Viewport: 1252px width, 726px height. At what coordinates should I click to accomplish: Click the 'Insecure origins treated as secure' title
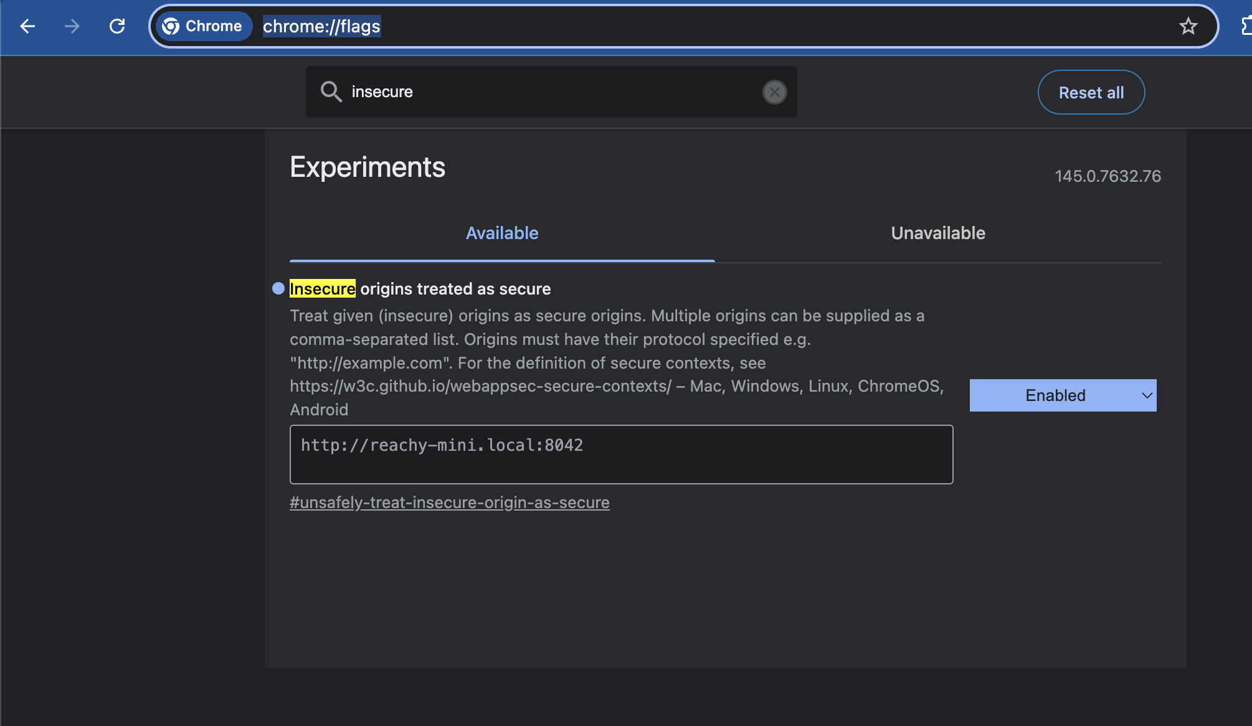point(420,289)
